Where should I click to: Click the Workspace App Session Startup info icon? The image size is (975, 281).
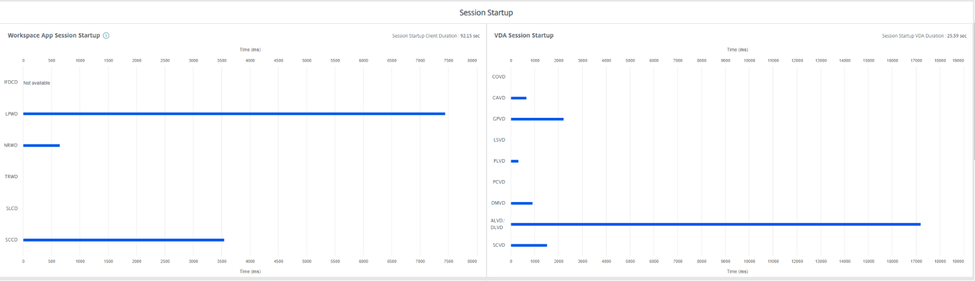[106, 36]
